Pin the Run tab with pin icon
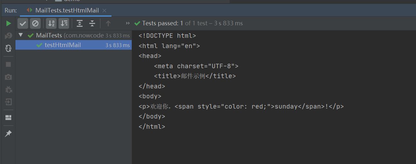The height and width of the screenshot is (164, 416). 9,134
